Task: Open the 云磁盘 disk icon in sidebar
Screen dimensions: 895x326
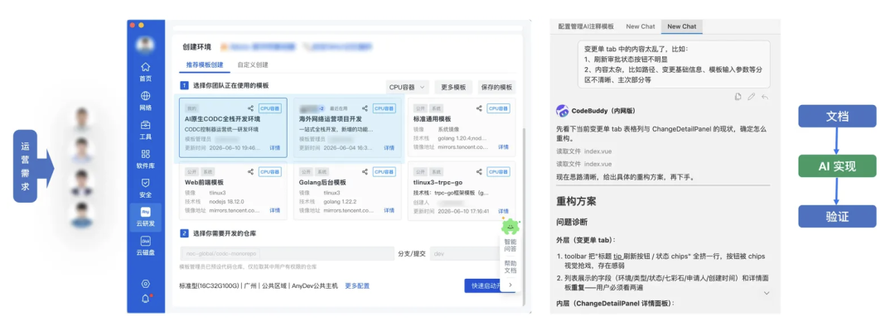Action: tap(146, 241)
